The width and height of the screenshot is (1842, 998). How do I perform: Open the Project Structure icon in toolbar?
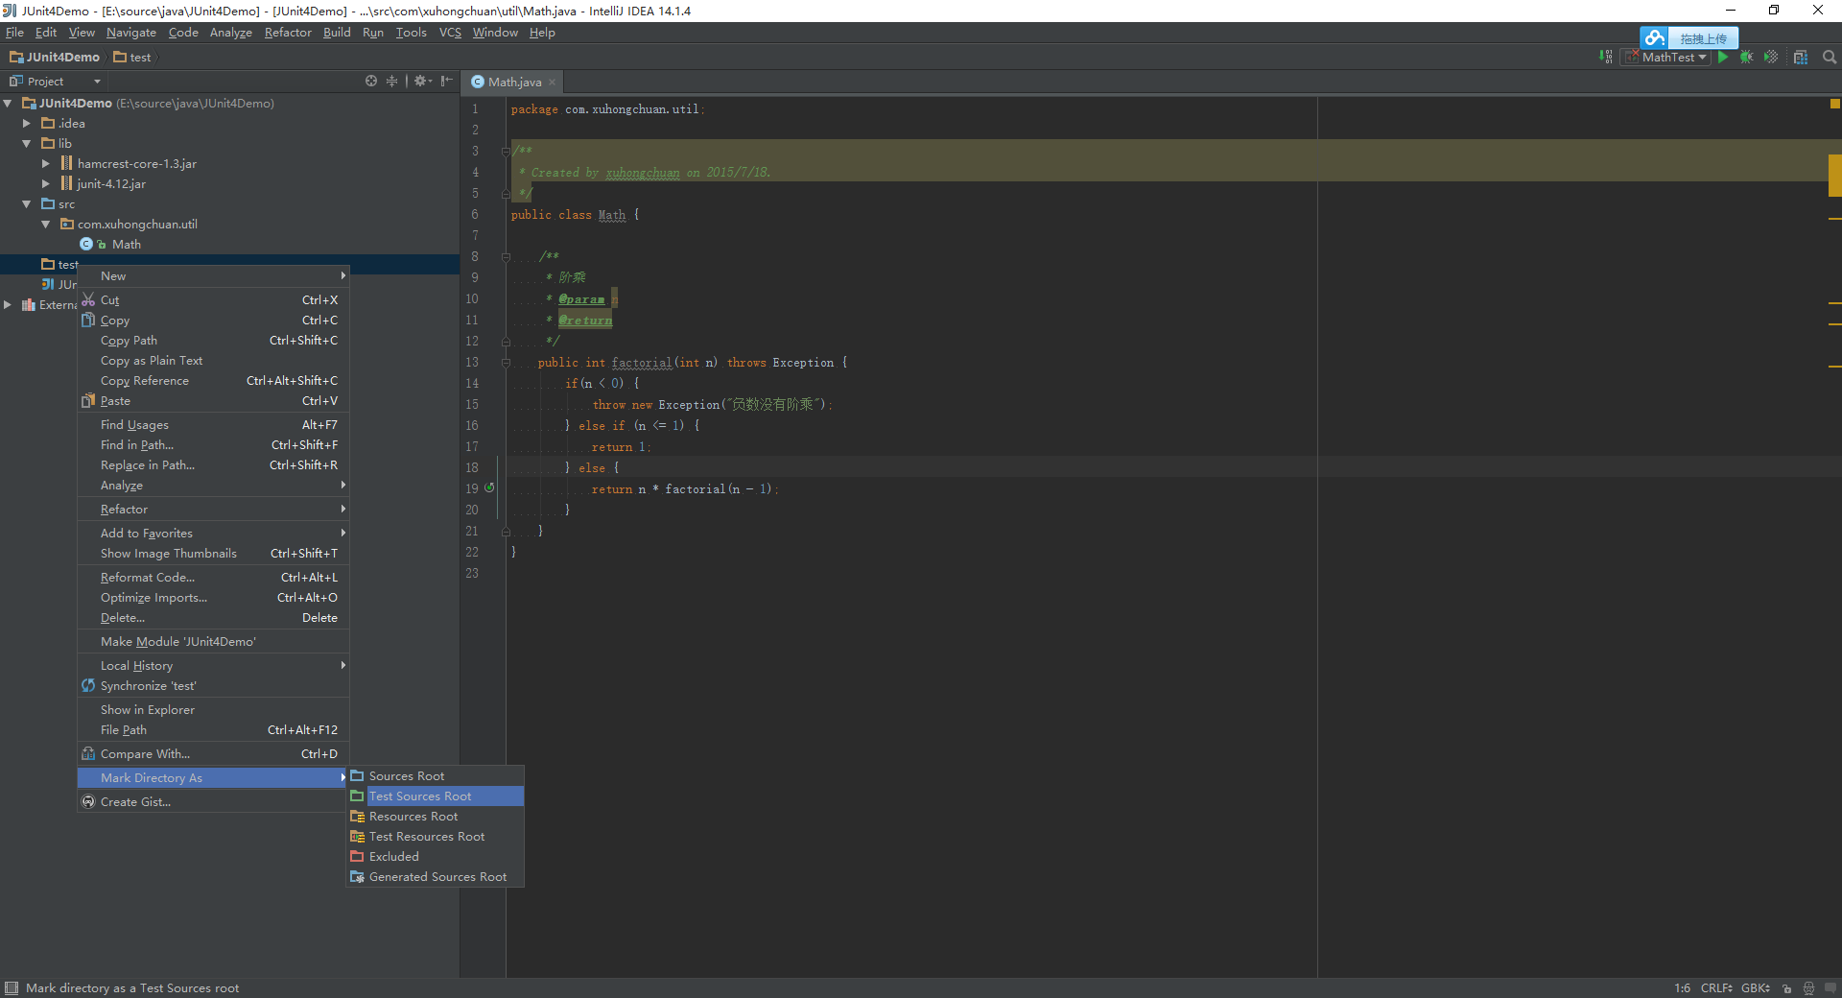[x=1801, y=58]
